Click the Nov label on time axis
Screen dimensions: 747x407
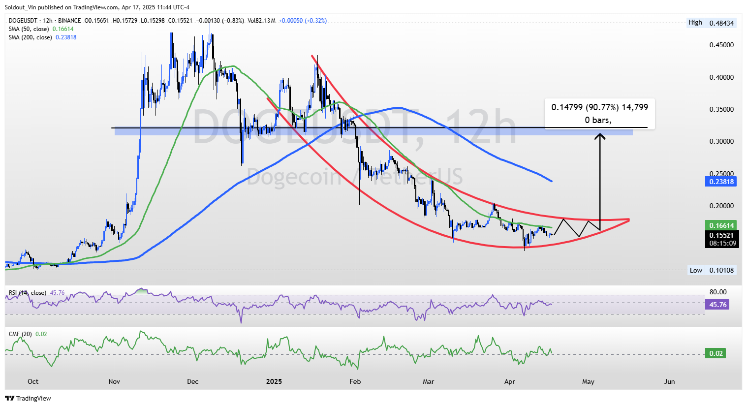114,381
